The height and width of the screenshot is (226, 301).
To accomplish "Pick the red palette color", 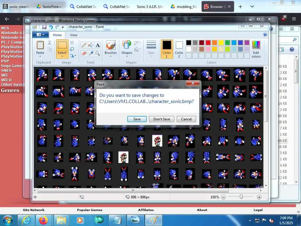I will point(208,43).
